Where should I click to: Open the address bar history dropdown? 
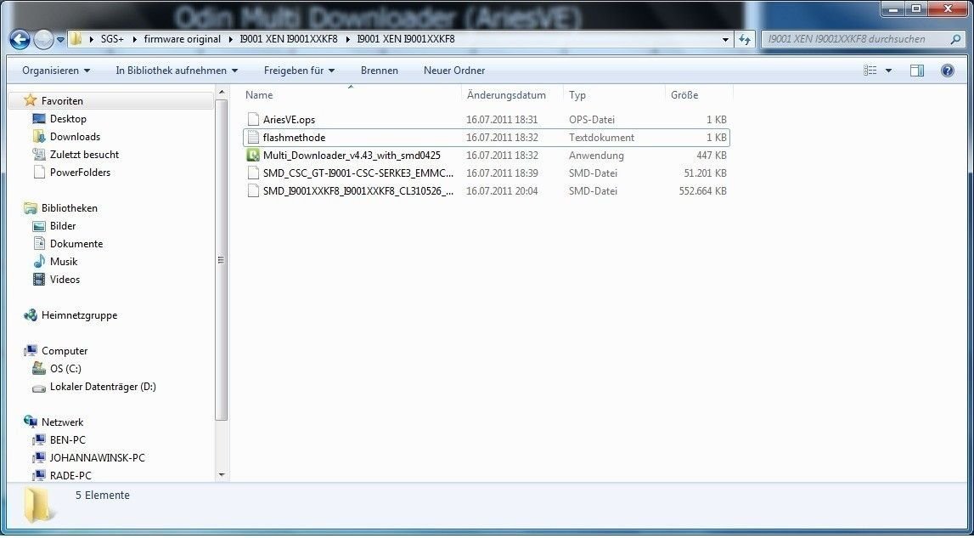725,40
